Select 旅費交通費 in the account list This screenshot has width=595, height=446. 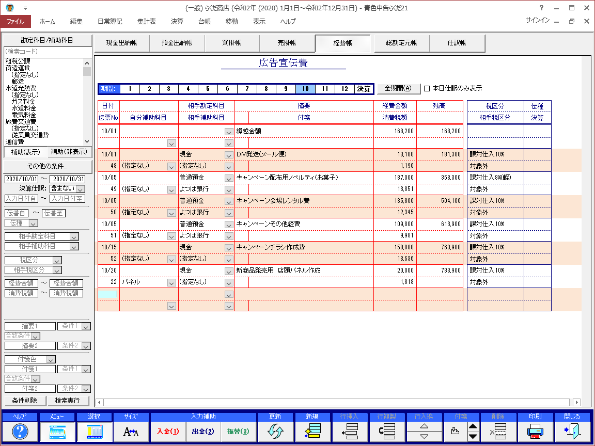click(21, 122)
